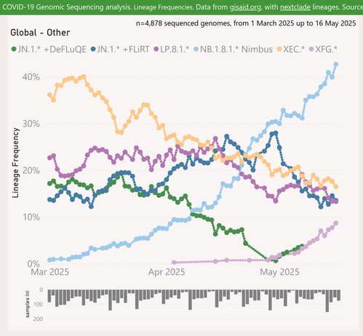Click the first sample count bar in March
This screenshot has height=336, width=363.
[x=49, y=296]
